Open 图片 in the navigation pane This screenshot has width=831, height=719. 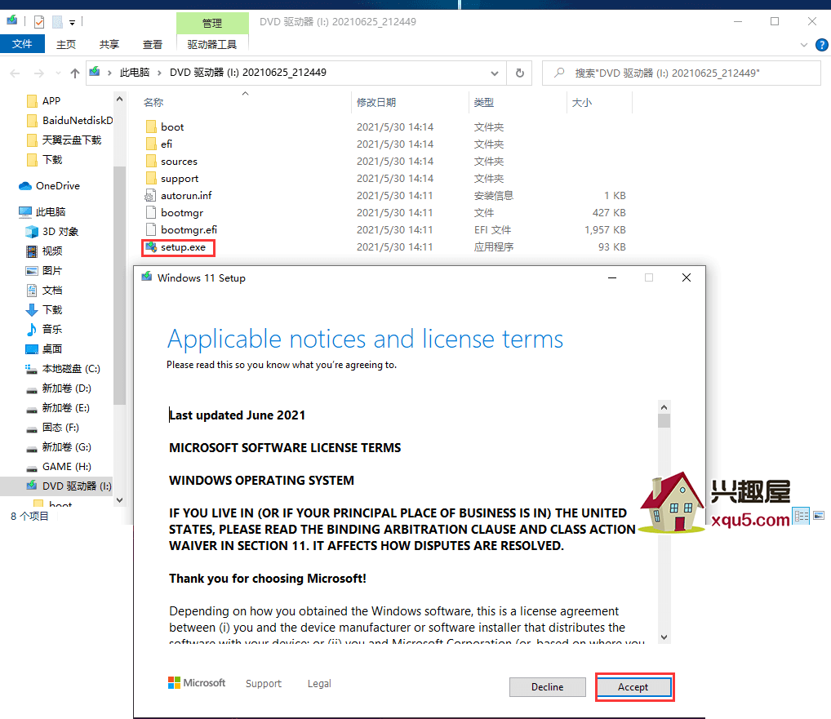[x=44, y=271]
